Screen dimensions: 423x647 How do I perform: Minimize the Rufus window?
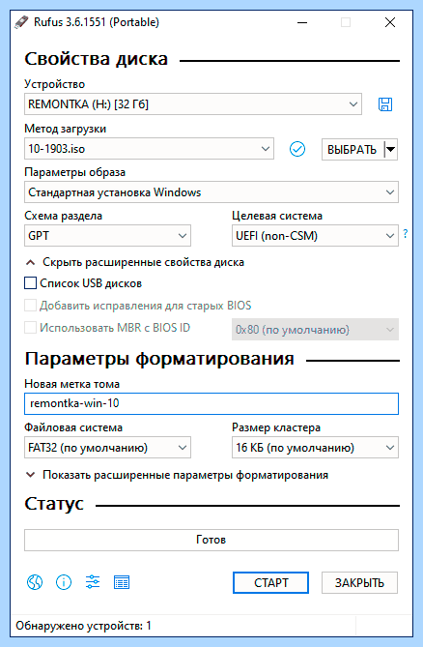[302, 22]
